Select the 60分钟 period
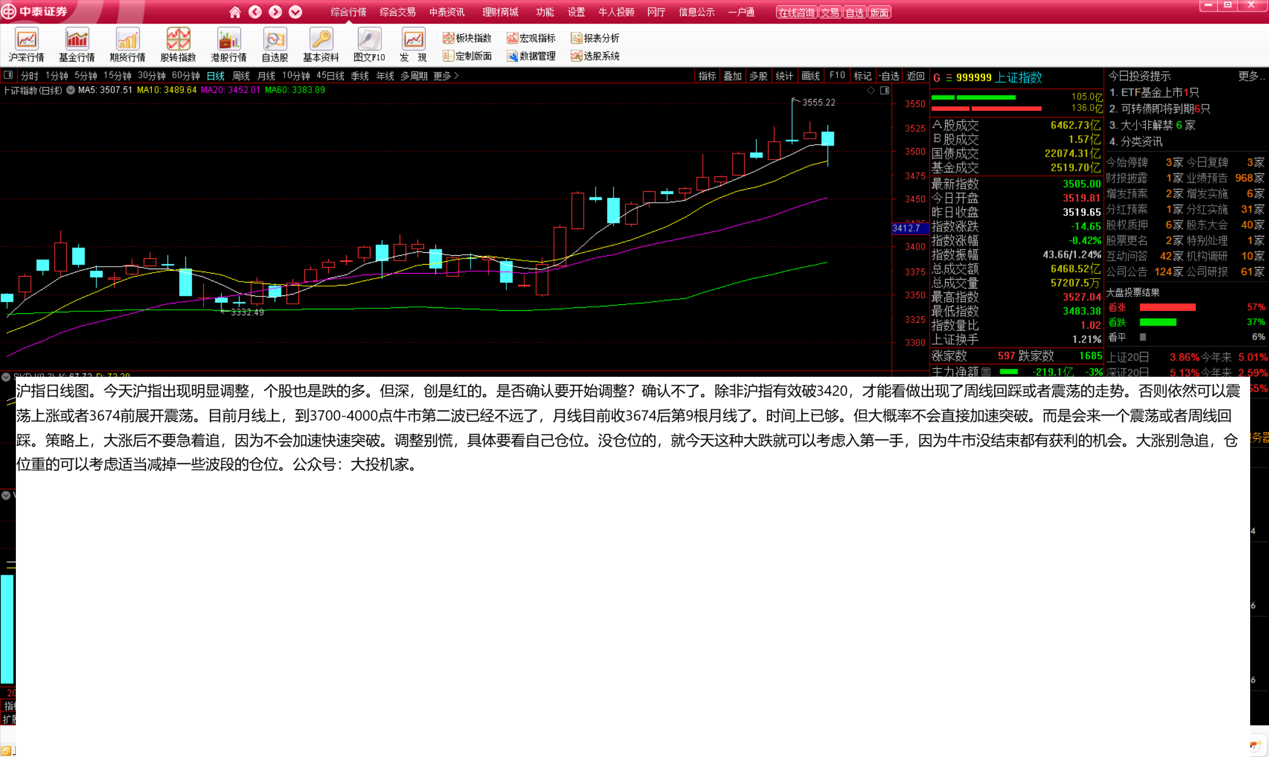The height and width of the screenshot is (757, 1269). [186, 76]
